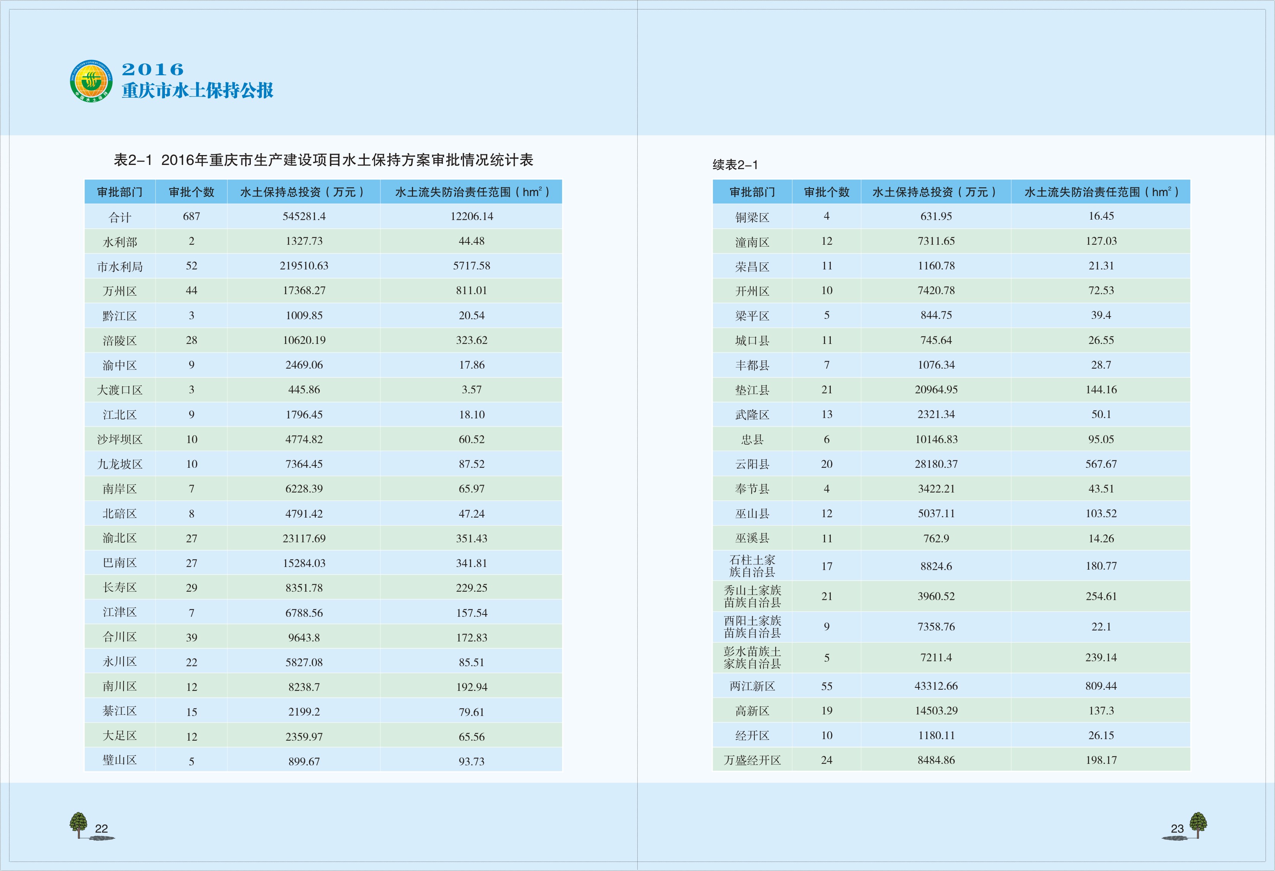Click the left table 审批部门 header
1275x871 pixels.
[x=120, y=192]
